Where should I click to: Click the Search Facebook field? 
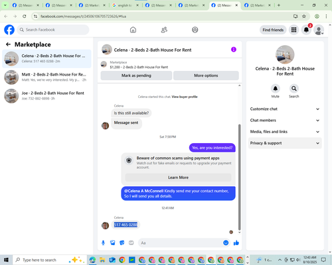pyautogui.click(x=53, y=30)
